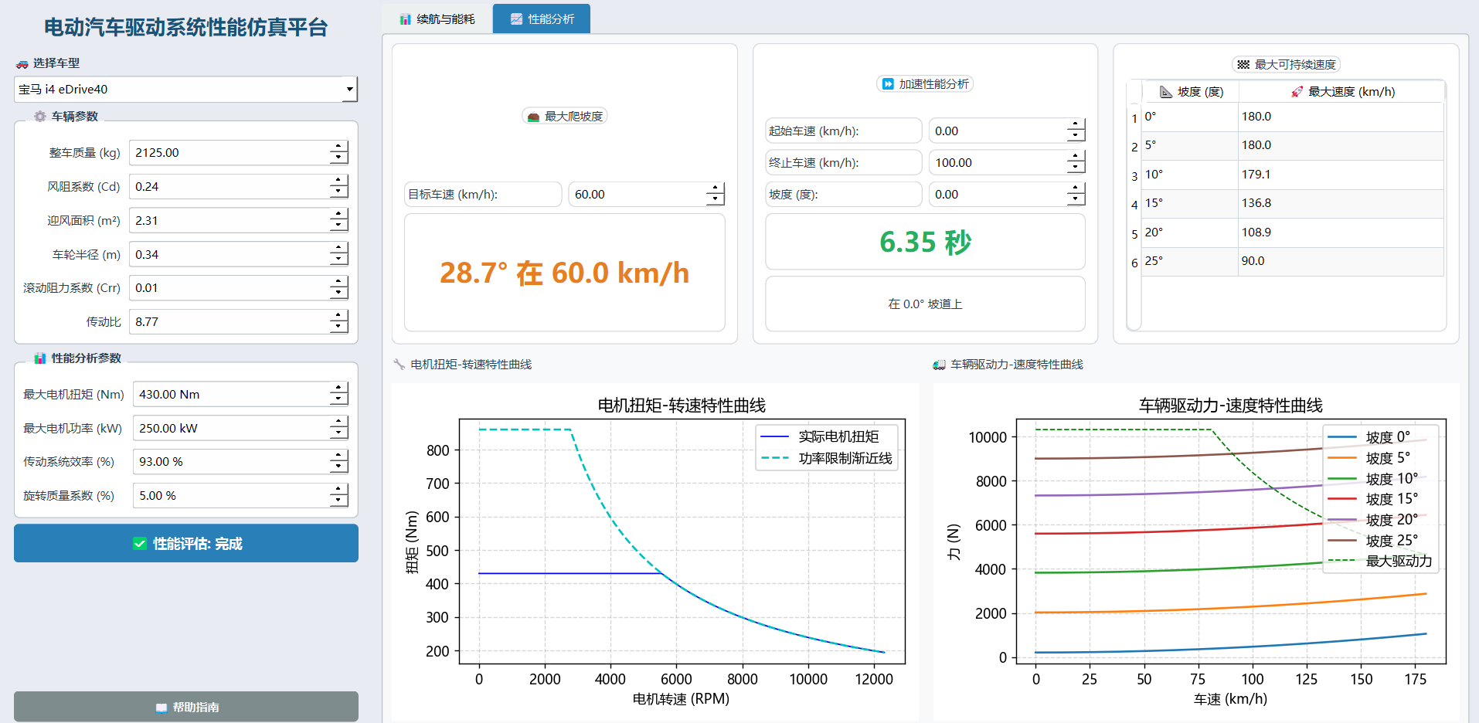This screenshot has height=723, width=1479.
Task: Click the car icon beside 选择车型
Action: [x=22, y=64]
